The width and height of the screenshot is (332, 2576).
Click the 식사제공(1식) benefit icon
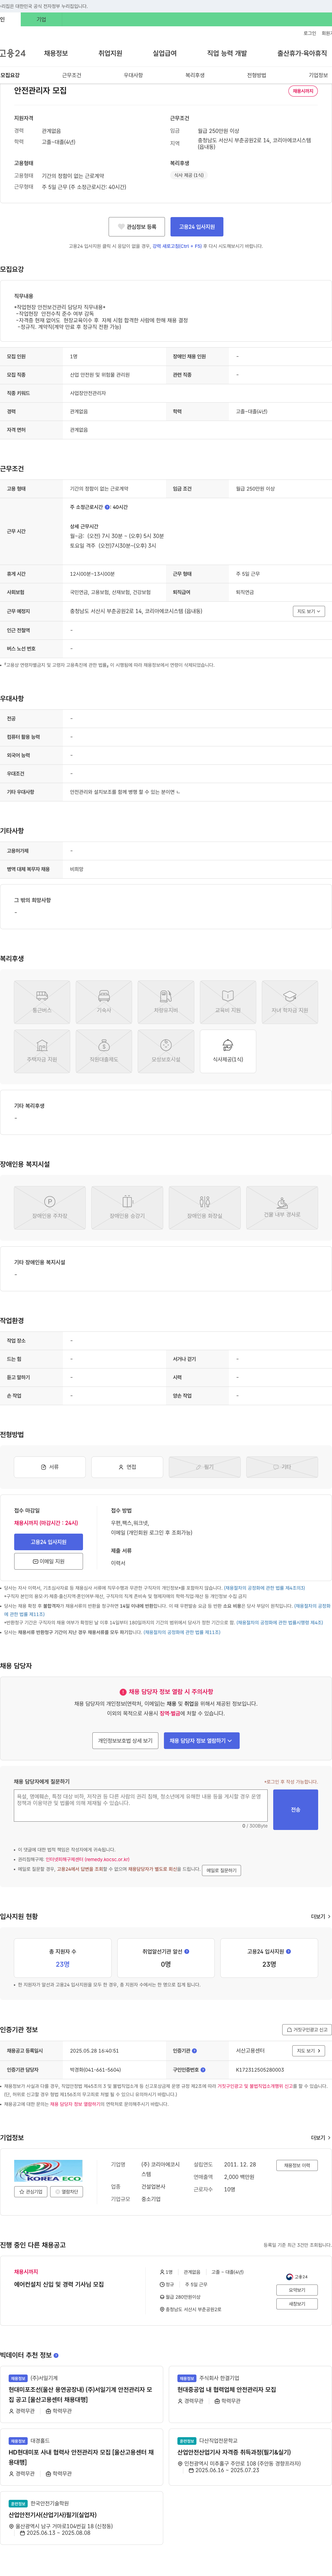click(x=228, y=1051)
